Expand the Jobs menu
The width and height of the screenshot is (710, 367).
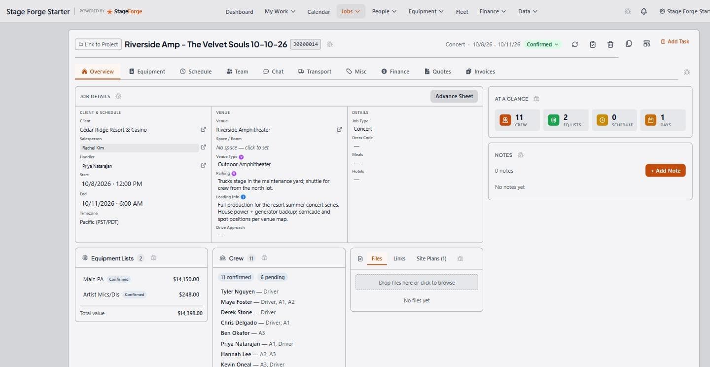tap(351, 11)
